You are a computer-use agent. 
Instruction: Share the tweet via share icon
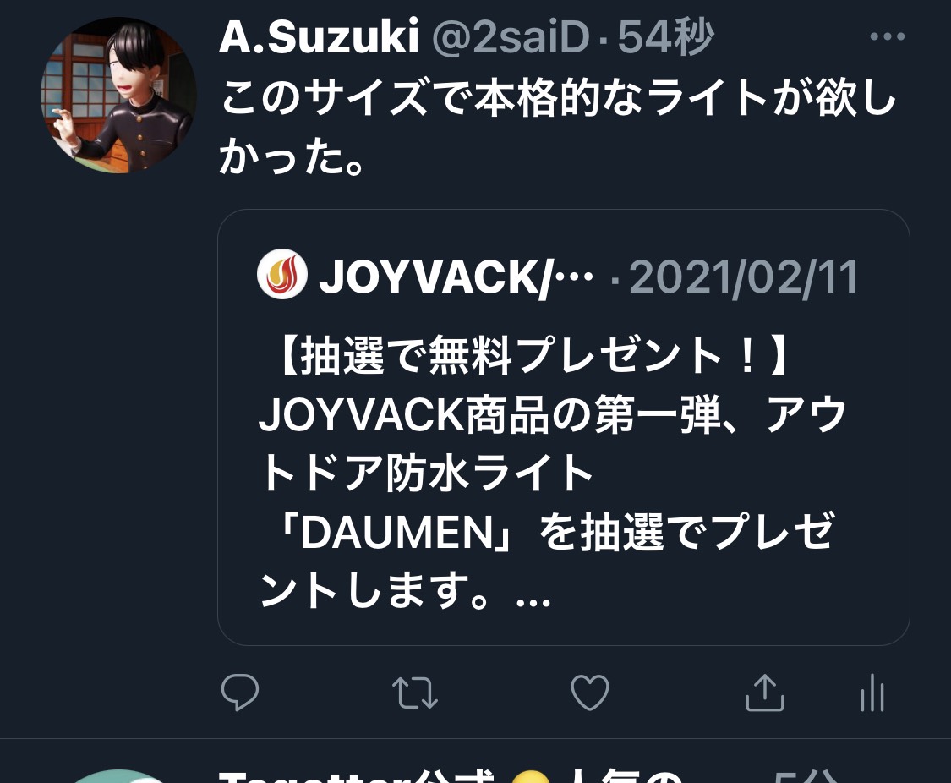click(x=765, y=692)
